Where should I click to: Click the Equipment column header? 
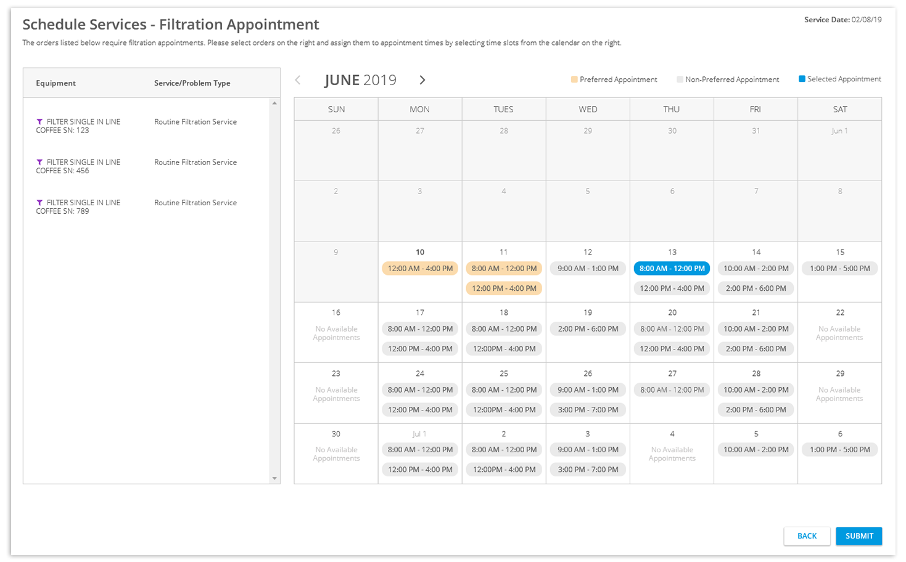click(56, 83)
